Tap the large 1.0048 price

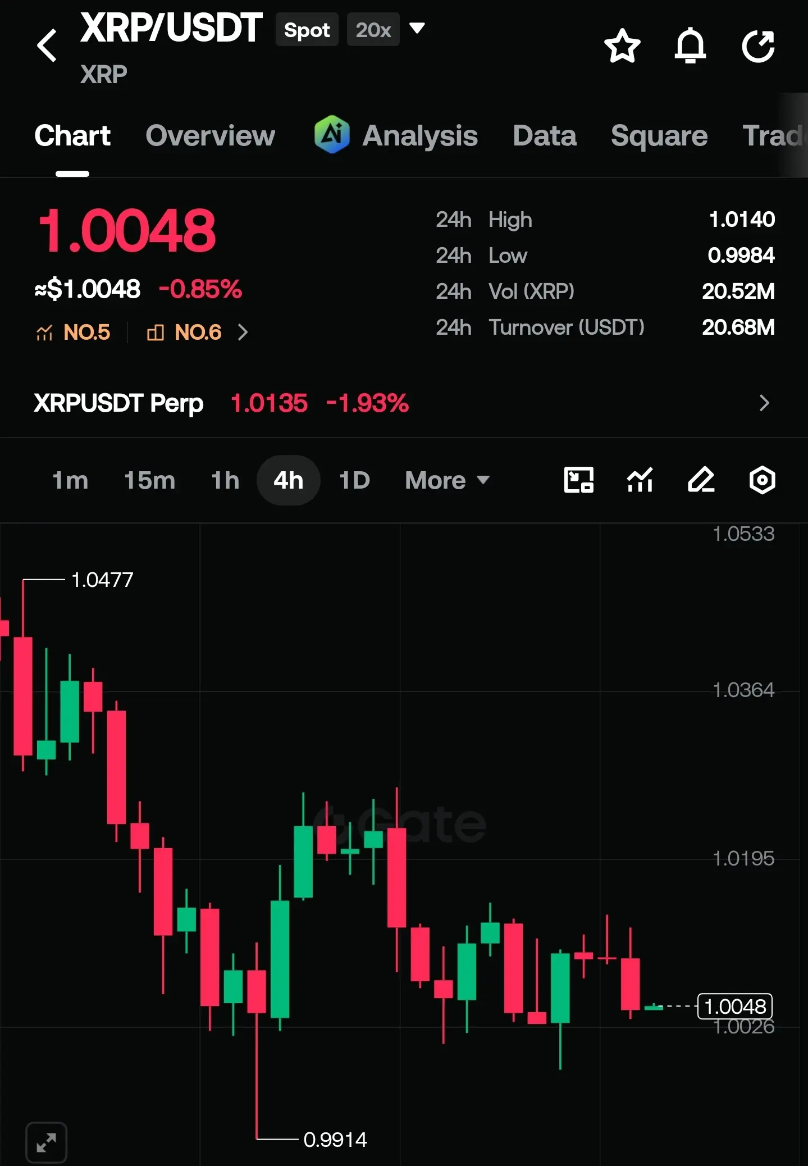click(x=127, y=230)
